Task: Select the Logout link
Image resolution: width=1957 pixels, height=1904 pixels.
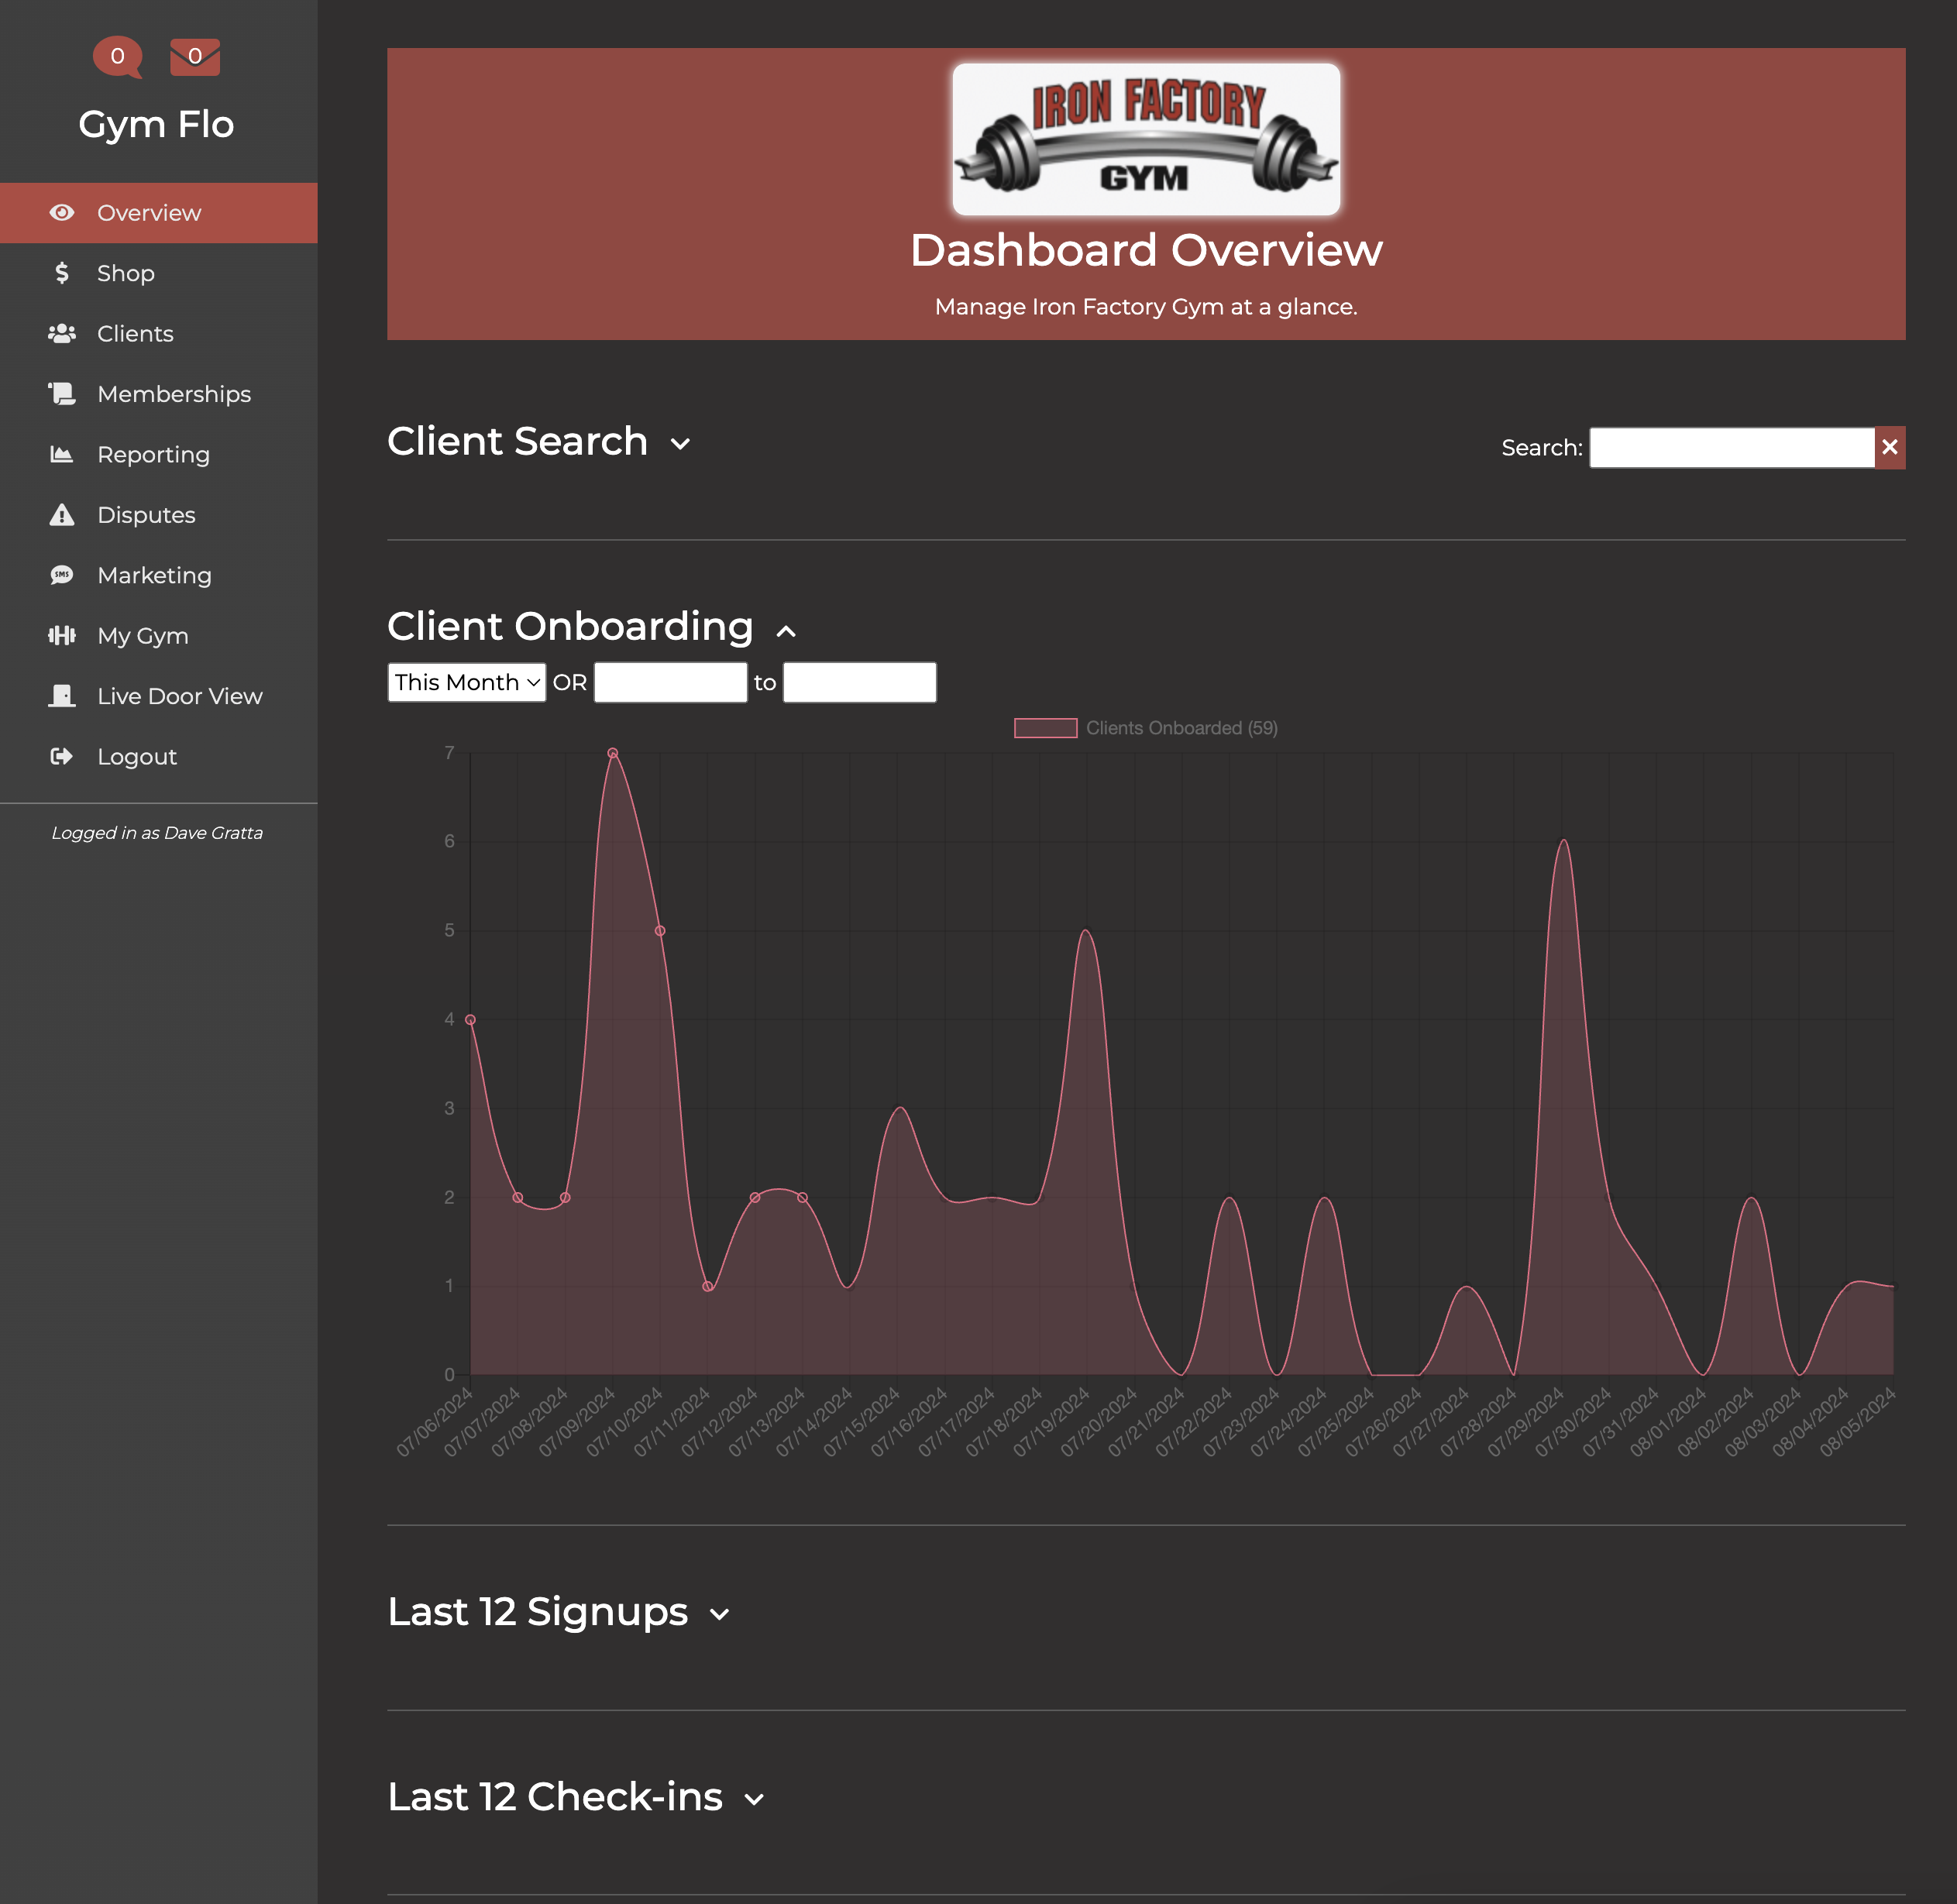Action: point(159,757)
